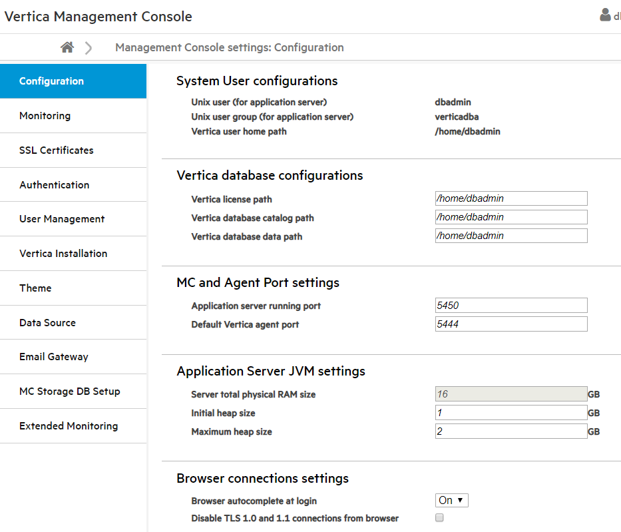Go to SSL Certificates section

tap(73, 150)
